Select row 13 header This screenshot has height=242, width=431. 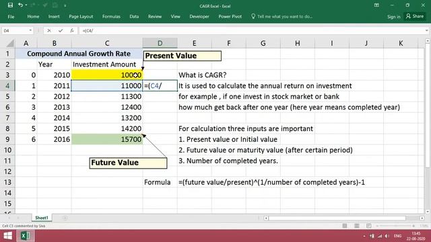pyautogui.click(x=7, y=182)
